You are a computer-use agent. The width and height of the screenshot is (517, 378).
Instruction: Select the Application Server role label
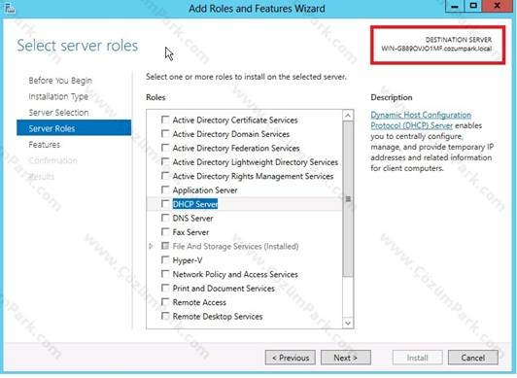pos(205,190)
